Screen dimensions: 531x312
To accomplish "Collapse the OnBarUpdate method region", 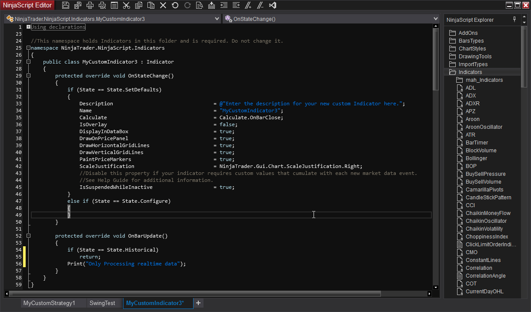I will [x=29, y=236].
